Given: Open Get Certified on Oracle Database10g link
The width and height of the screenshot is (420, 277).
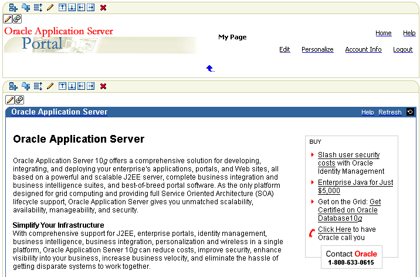Looking at the screenshot, I should pos(348,210).
